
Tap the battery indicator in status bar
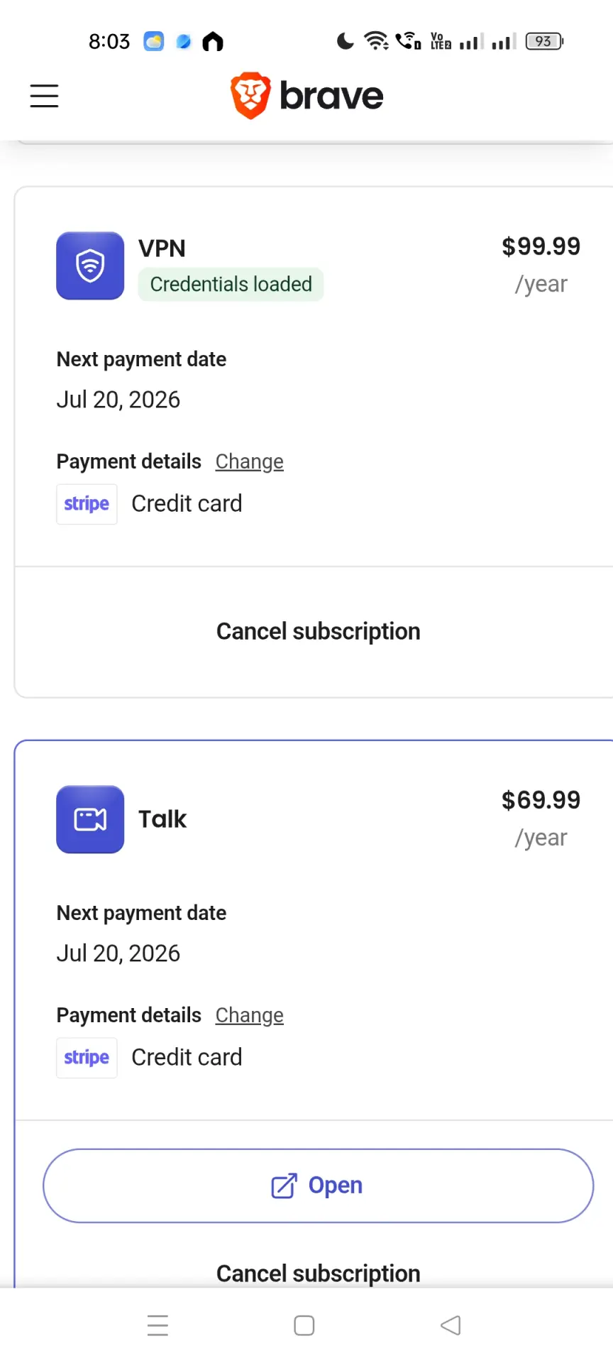click(544, 41)
